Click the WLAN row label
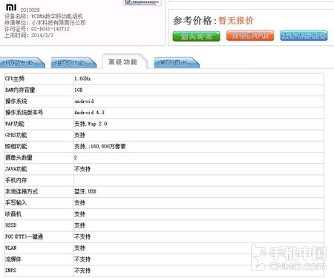 click(x=10, y=248)
